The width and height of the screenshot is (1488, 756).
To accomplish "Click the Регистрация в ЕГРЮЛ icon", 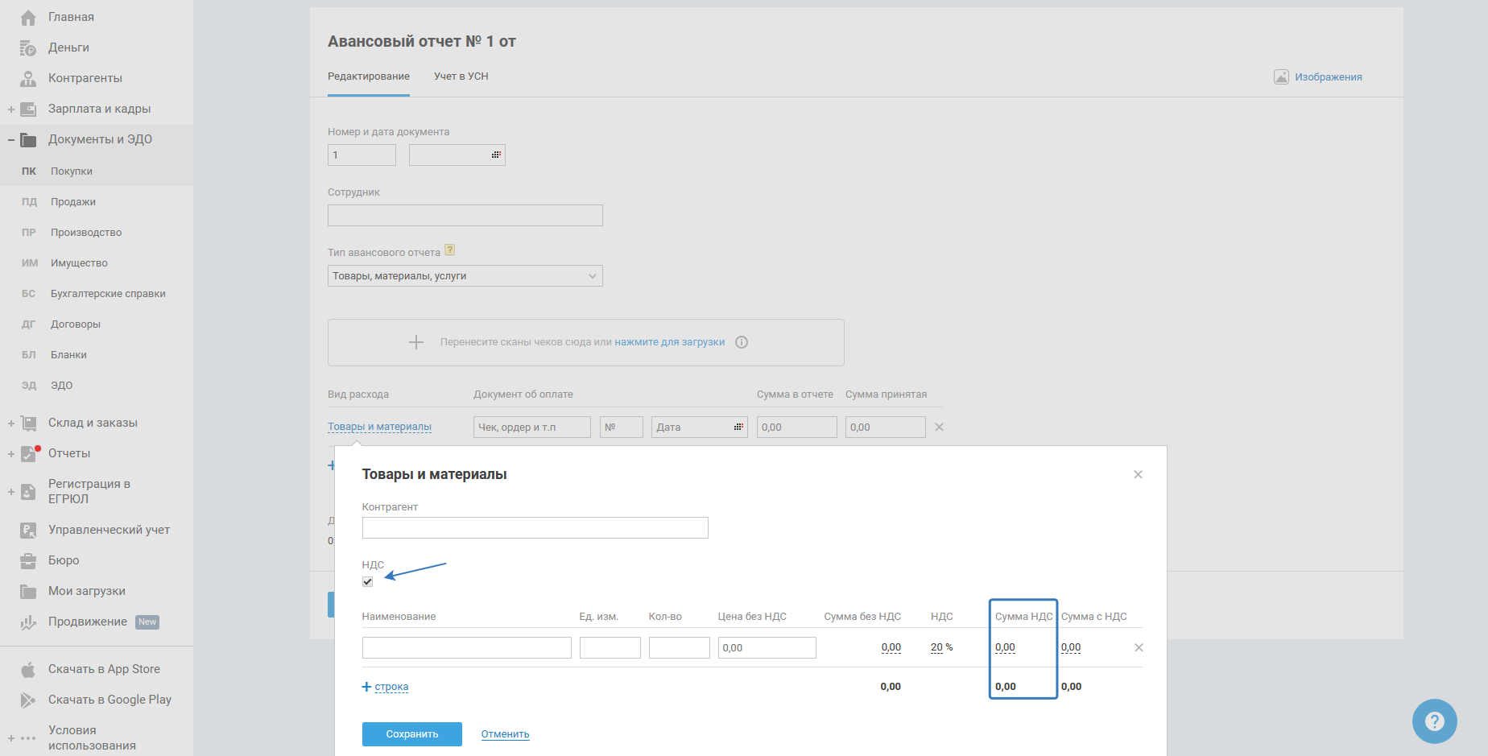I will 28,491.
